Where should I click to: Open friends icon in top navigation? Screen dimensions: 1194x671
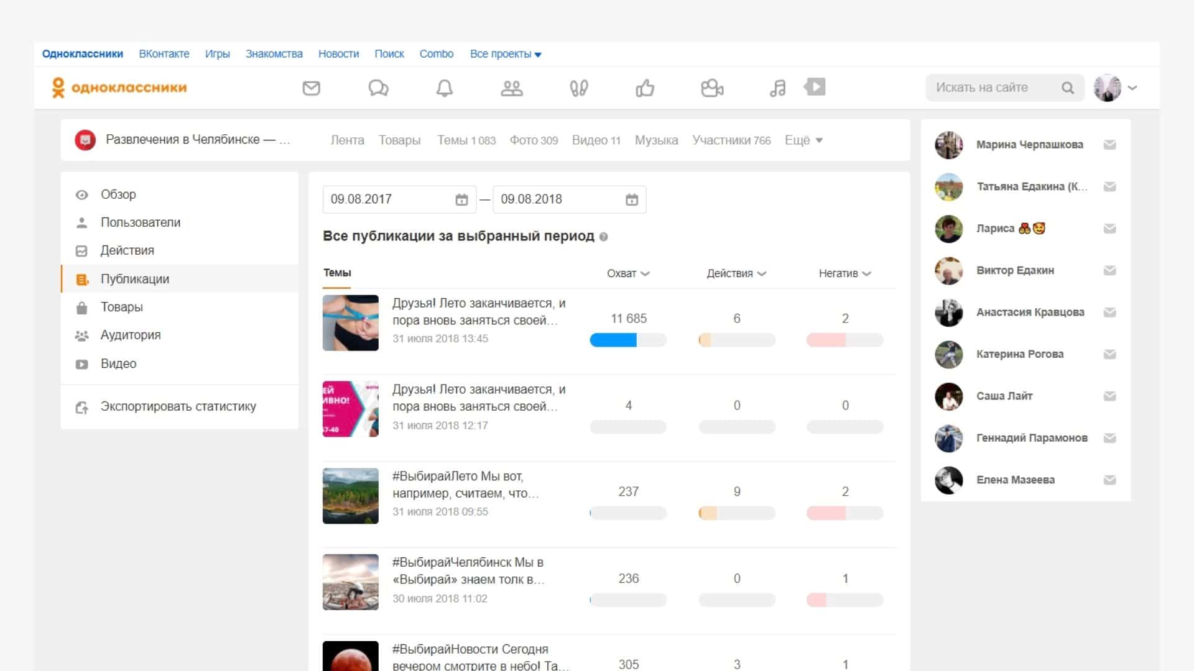(x=511, y=88)
